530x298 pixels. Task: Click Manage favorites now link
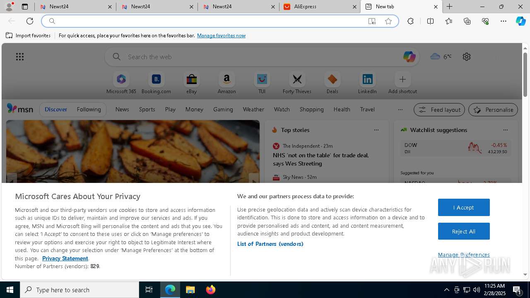pyautogui.click(x=221, y=36)
